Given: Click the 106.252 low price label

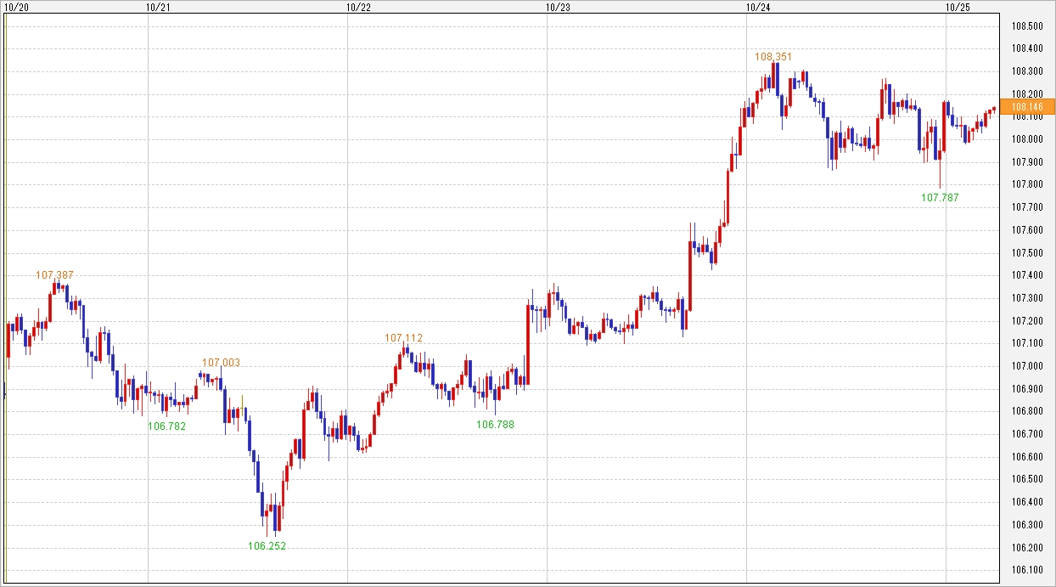Looking at the screenshot, I should pos(267,546).
